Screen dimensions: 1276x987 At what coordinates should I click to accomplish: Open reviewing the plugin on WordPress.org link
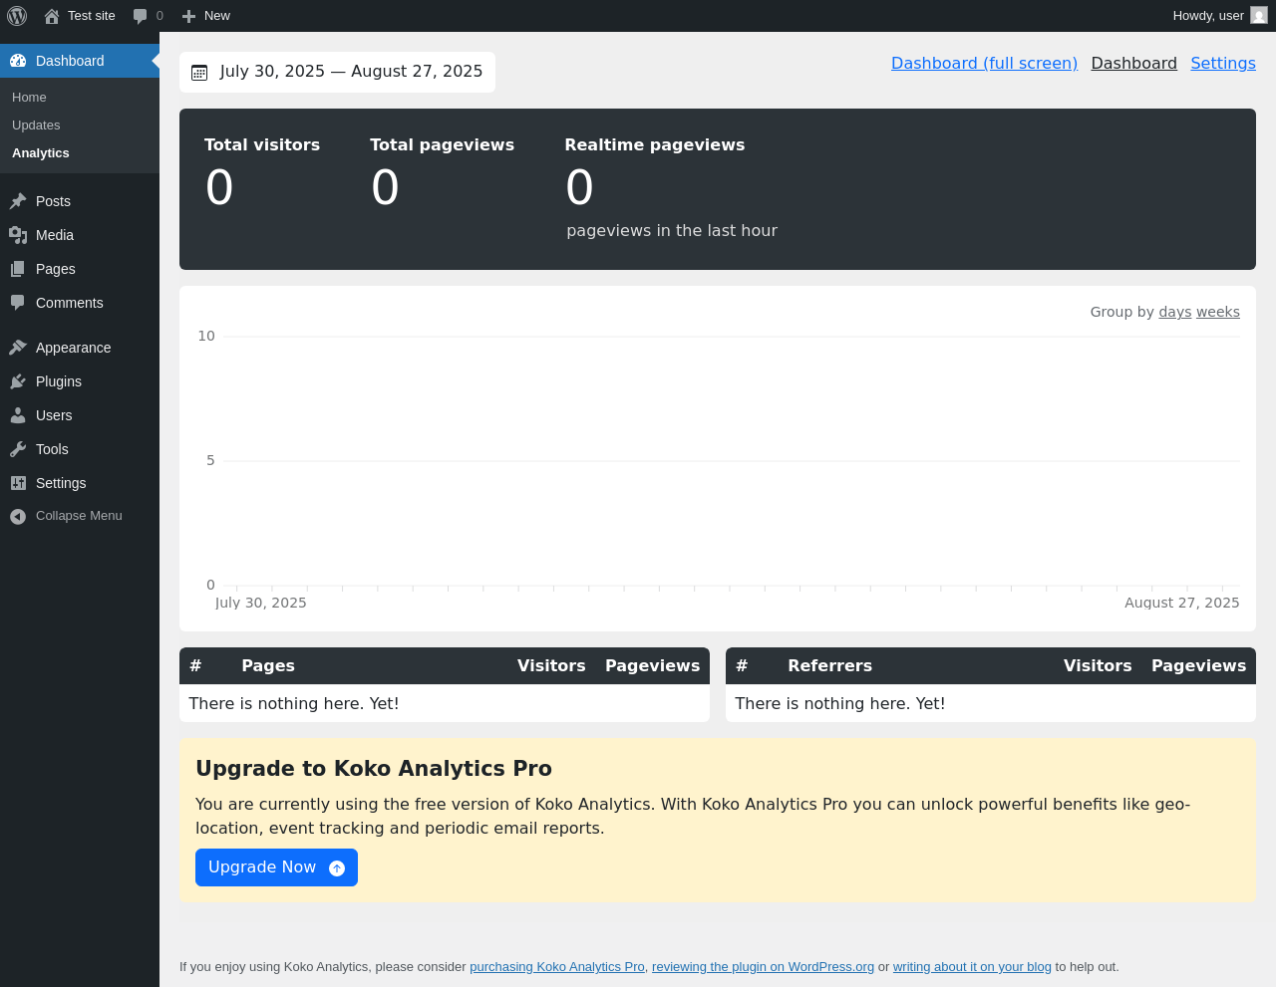pyautogui.click(x=763, y=966)
